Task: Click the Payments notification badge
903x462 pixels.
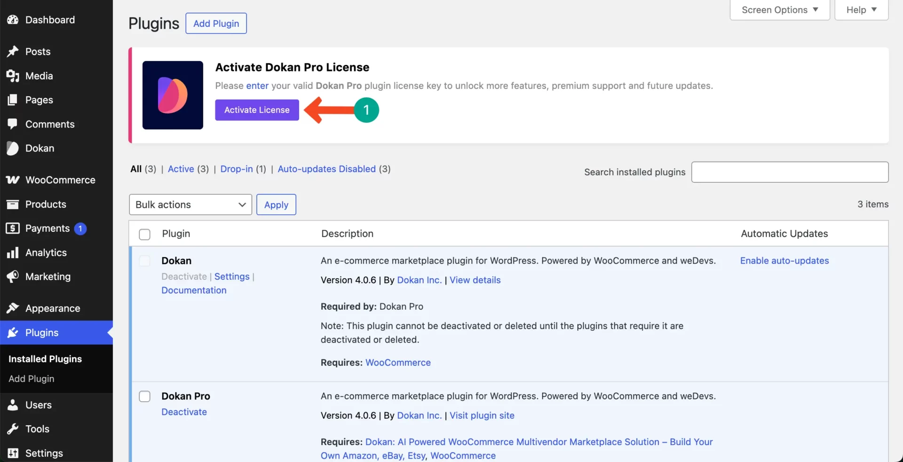Action: click(80, 229)
